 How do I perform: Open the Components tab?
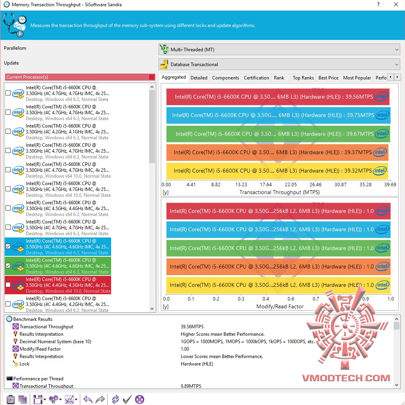(225, 78)
